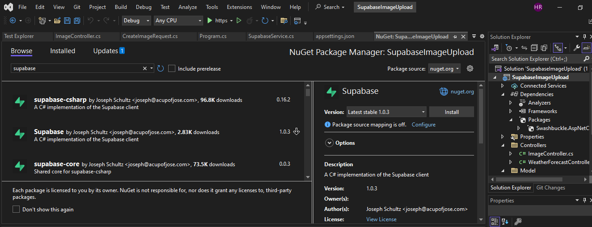This screenshot has height=227, width=592.
Task: Click the New Project toolbar icon
Action: click(x=42, y=21)
